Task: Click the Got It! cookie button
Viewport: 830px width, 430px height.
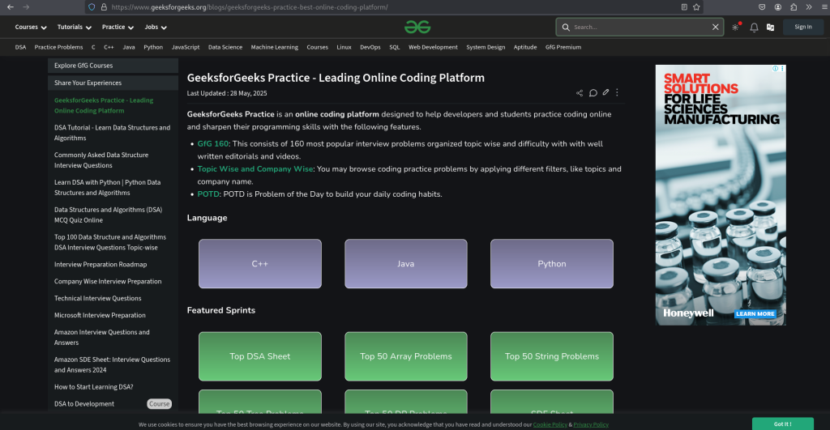Action: (x=782, y=424)
